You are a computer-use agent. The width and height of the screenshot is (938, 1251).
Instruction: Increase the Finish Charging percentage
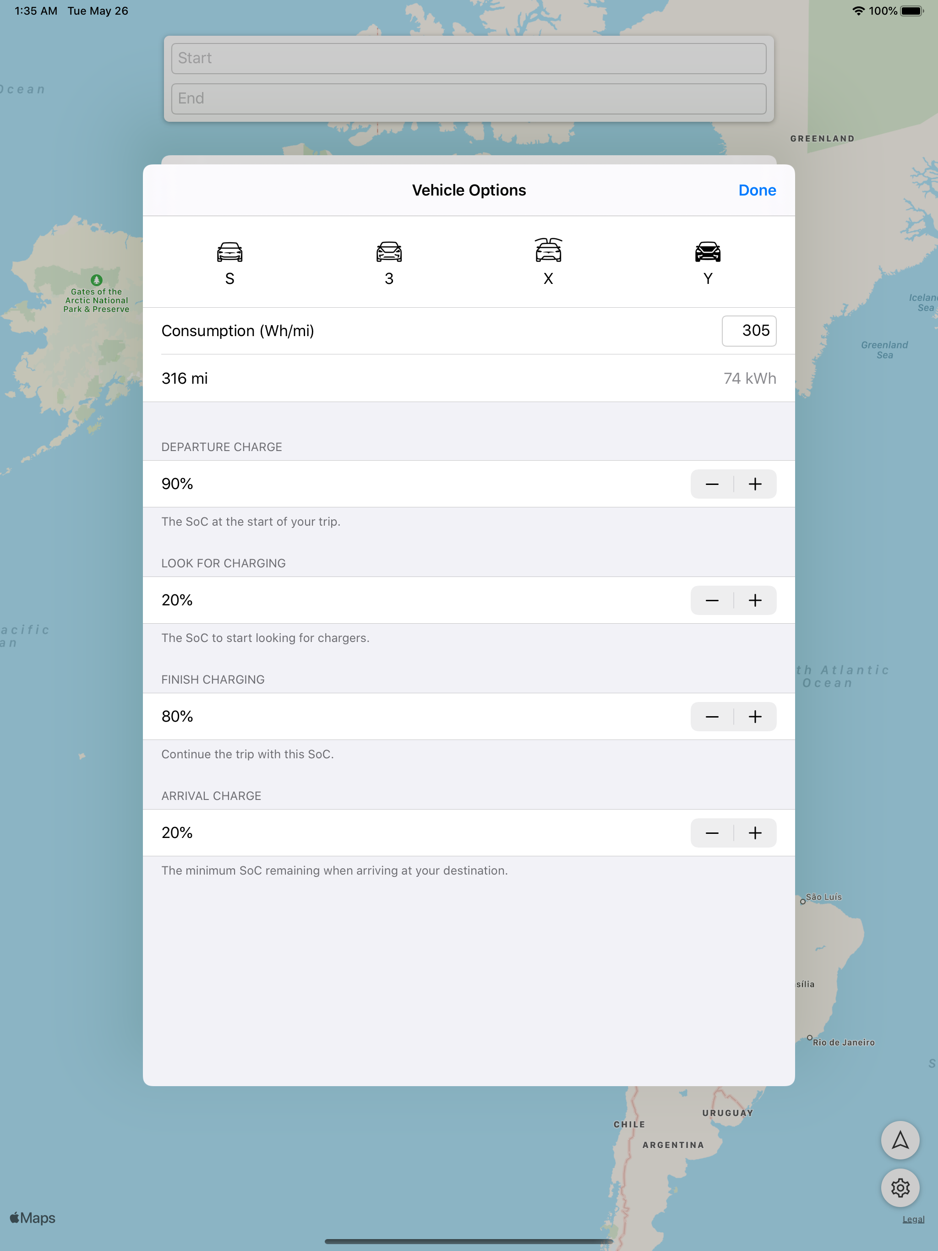(x=755, y=717)
